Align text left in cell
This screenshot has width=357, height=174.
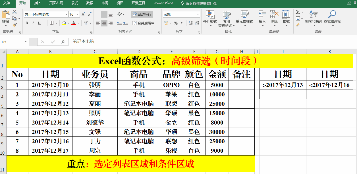[98, 23]
